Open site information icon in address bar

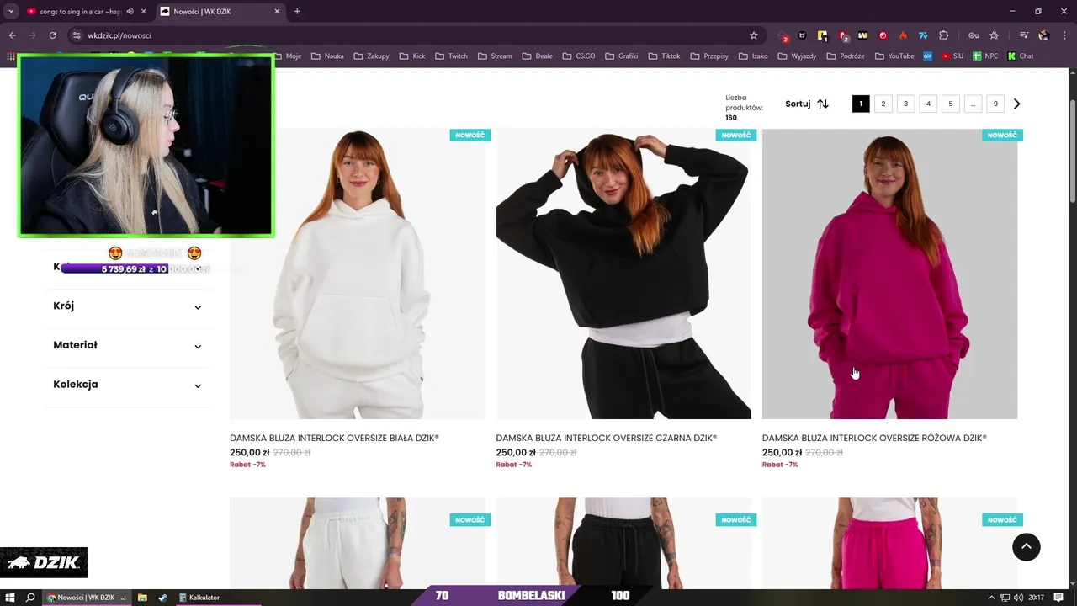77,35
